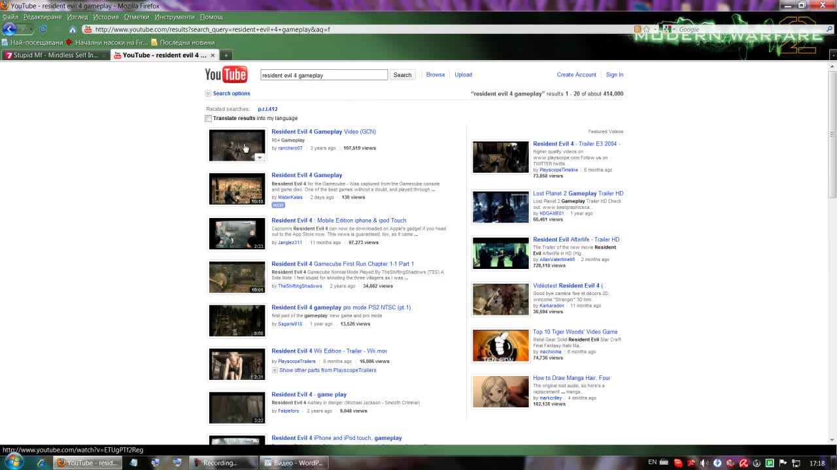The width and height of the screenshot is (837, 470).
Task: Open Resident Evil 4 Mobile Edition iphone video
Action: pyautogui.click(x=339, y=220)
